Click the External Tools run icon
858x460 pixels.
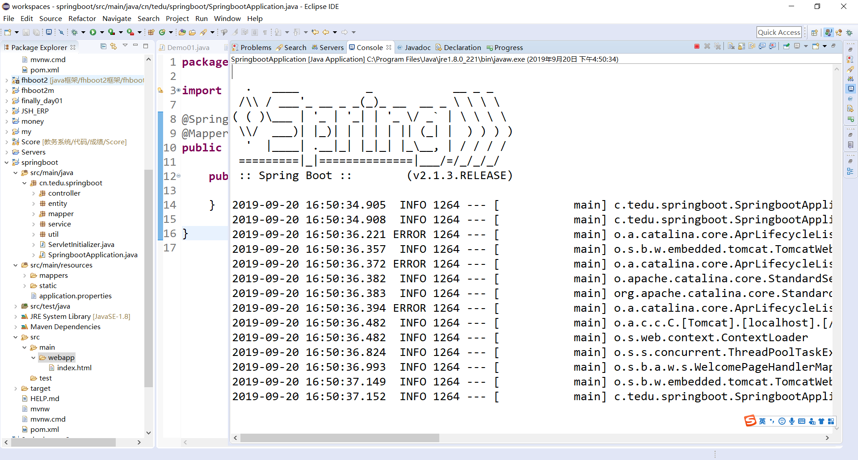coord(130,32)
